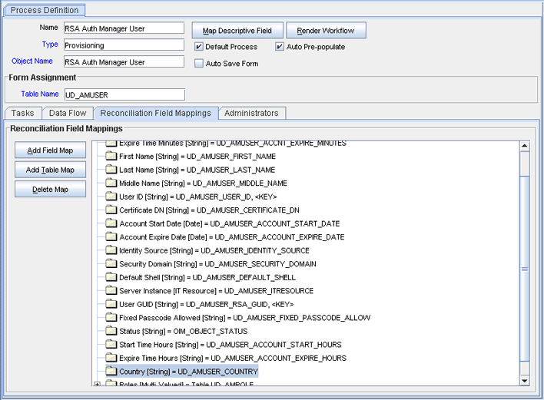Click the vertical scrollbar thumb in mappings list
Viewport: 544px width, 400px height.
pyautogui.click(x=525, y=269)
